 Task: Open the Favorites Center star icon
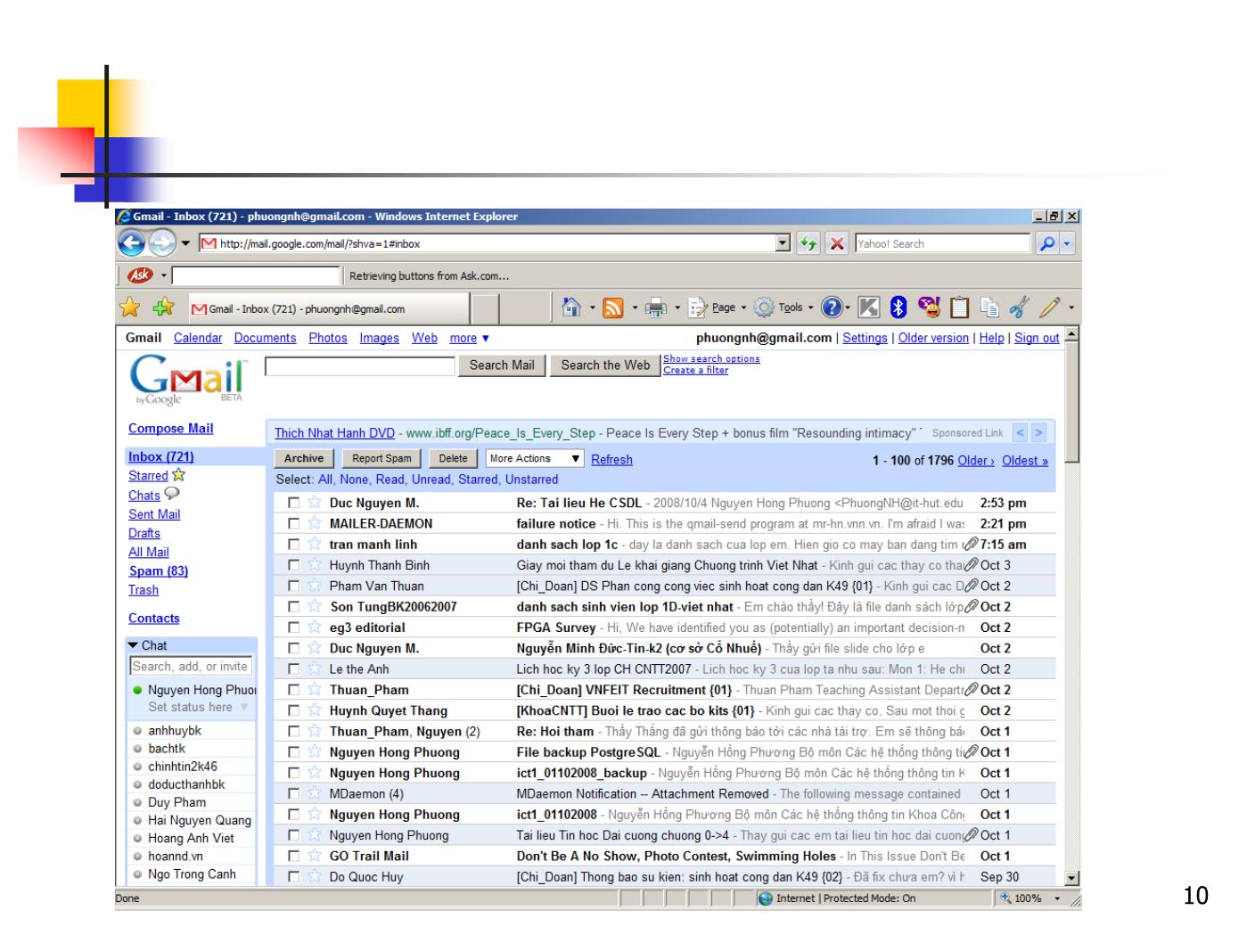coord(131,308)
